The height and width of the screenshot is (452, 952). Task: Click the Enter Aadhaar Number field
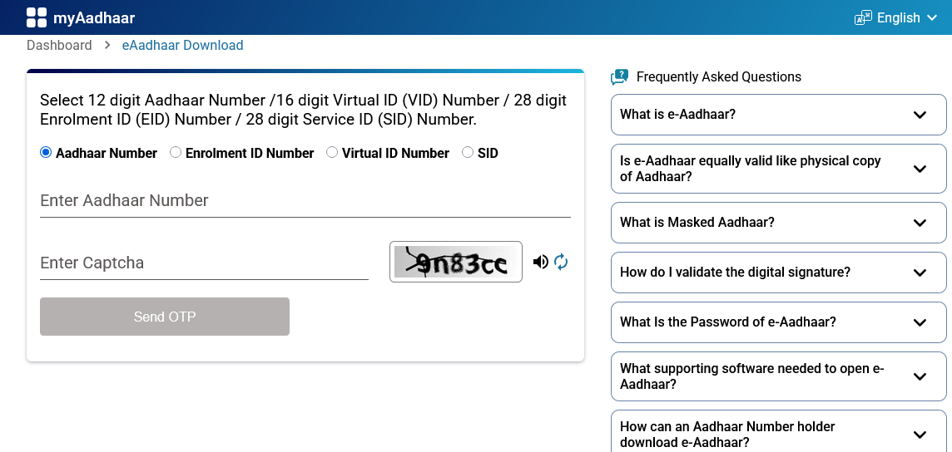click(x=305, y=201)
